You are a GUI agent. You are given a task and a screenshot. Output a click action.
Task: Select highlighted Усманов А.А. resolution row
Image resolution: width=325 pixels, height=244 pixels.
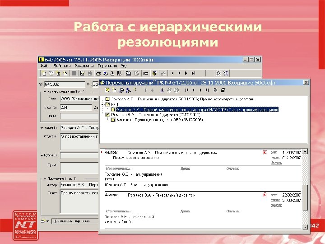click(197, 109)
